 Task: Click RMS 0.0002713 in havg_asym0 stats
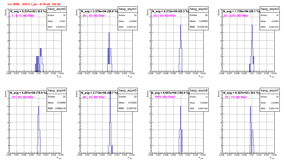pyautogui.click(x=57, y=27)
